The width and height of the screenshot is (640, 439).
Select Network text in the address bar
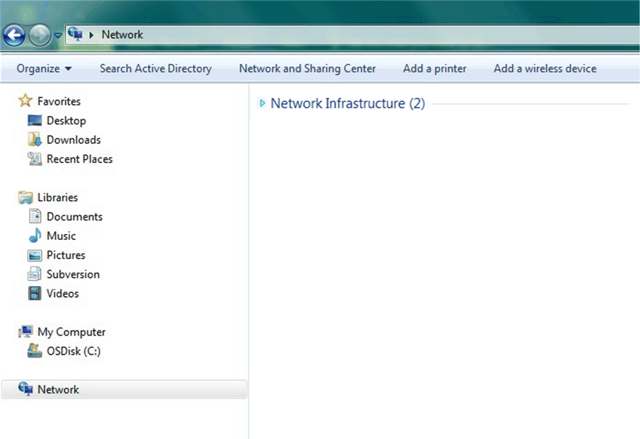(122, 34)
